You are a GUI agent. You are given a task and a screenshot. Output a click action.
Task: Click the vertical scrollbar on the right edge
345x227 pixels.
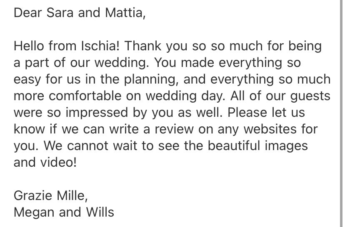[x=341, y=113]
